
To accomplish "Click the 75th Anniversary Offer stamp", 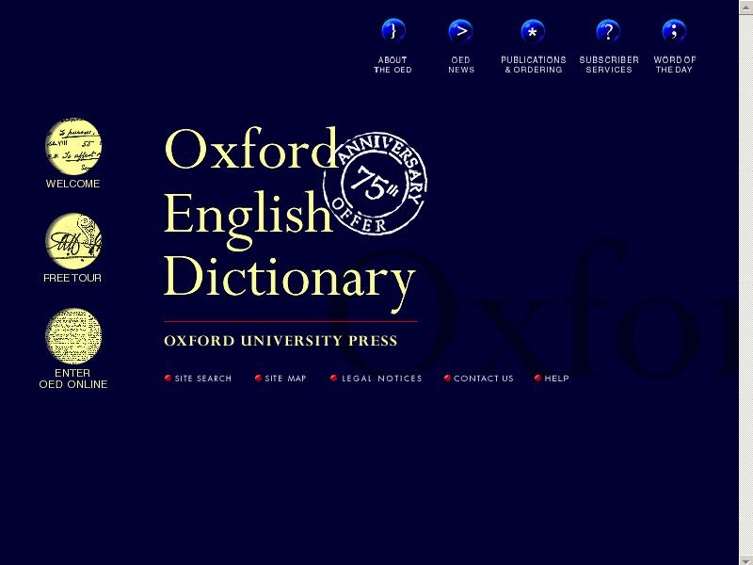I will pyautogui.click(x=375, y=183).
